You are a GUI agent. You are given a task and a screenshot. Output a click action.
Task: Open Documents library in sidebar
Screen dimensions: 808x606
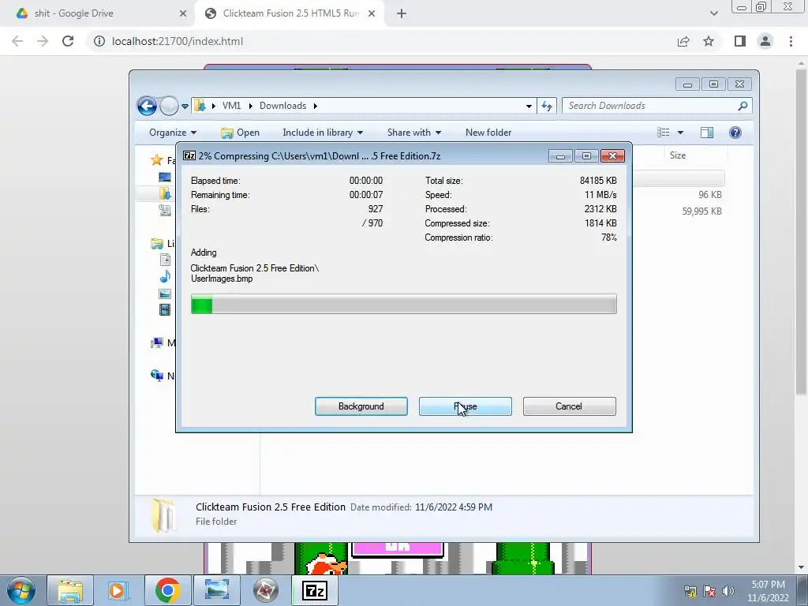click(165, 260)
